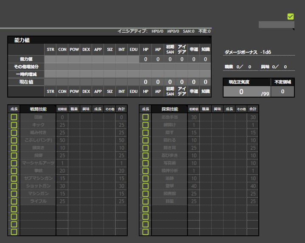The image size is (305, 243).
Task: Tick the growth checkbox for 頭突き
Action: 14,148
